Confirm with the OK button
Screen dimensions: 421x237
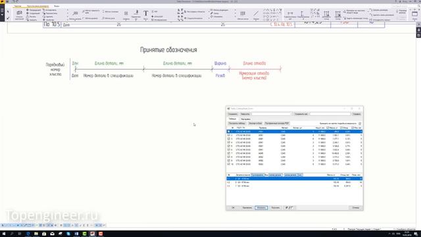coord(233,208)
